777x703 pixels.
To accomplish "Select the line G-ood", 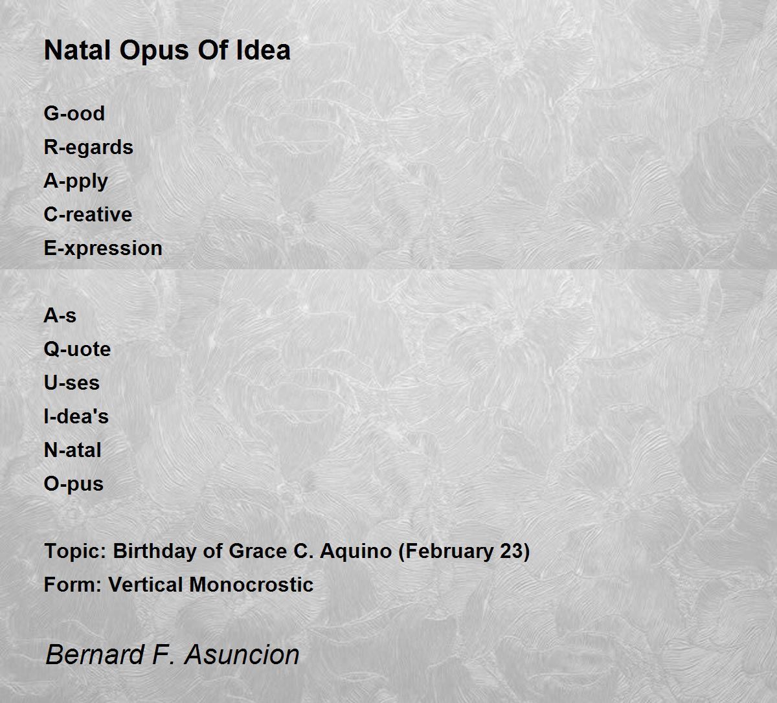I will (74, 113).
